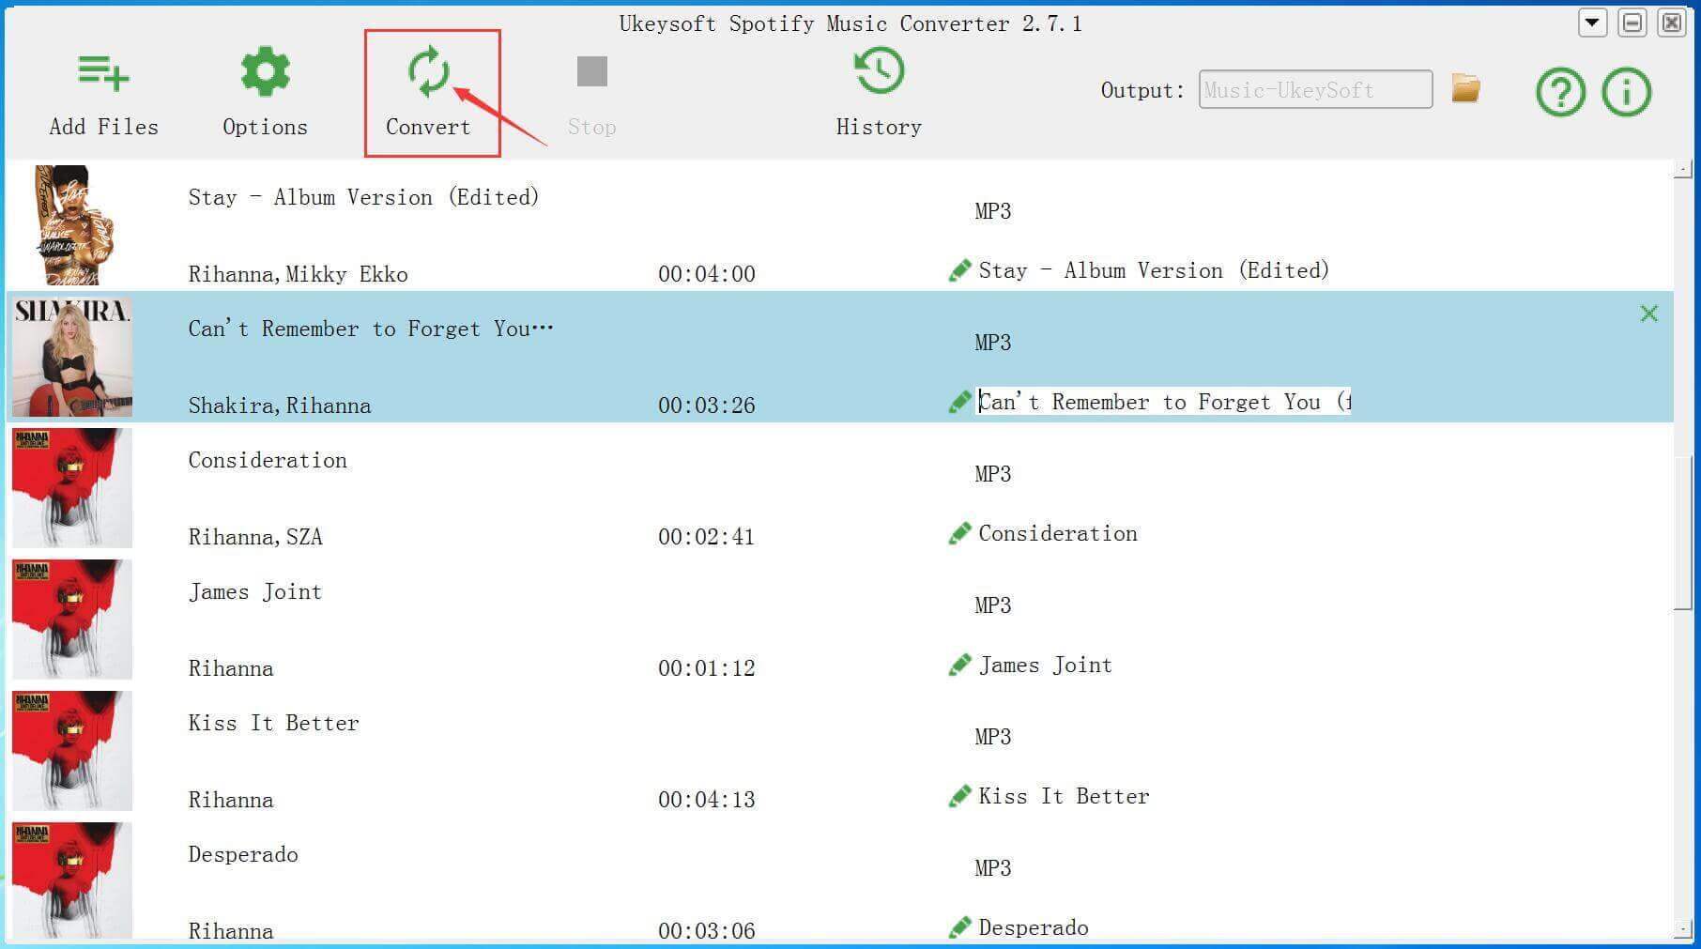Select the James Joint album cover thumbnail

pos(71,620)
